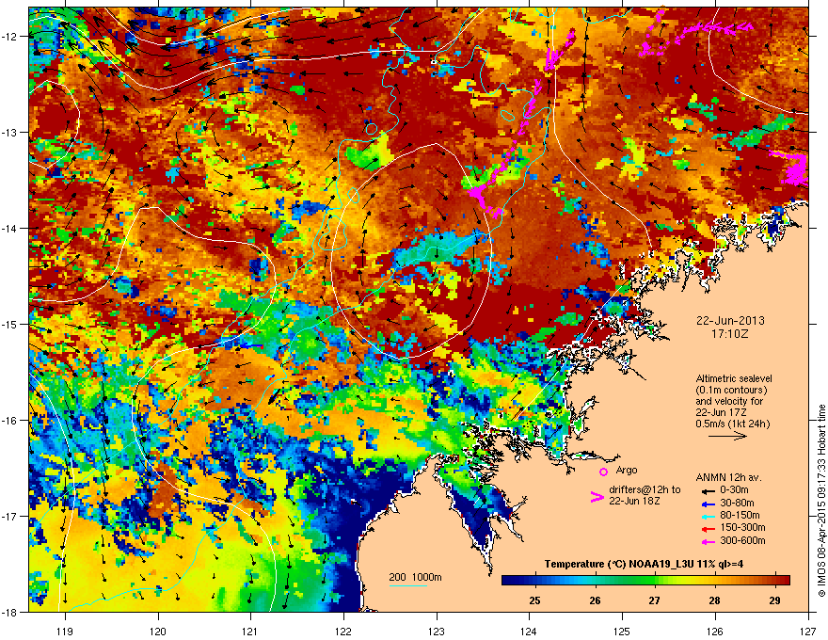The width and height of the screenshot is (828, 640).
Task: Click the 'drifters@12h to' legend text
Action: click(645, 489)
